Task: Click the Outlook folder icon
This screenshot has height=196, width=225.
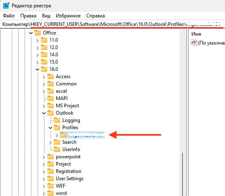Action: pos(51,113)
